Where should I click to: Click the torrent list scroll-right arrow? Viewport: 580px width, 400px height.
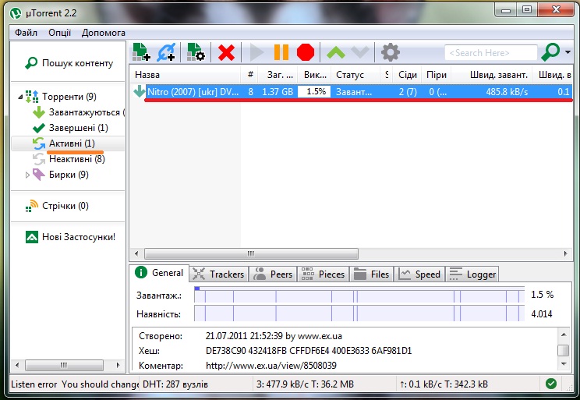(565, 254)
